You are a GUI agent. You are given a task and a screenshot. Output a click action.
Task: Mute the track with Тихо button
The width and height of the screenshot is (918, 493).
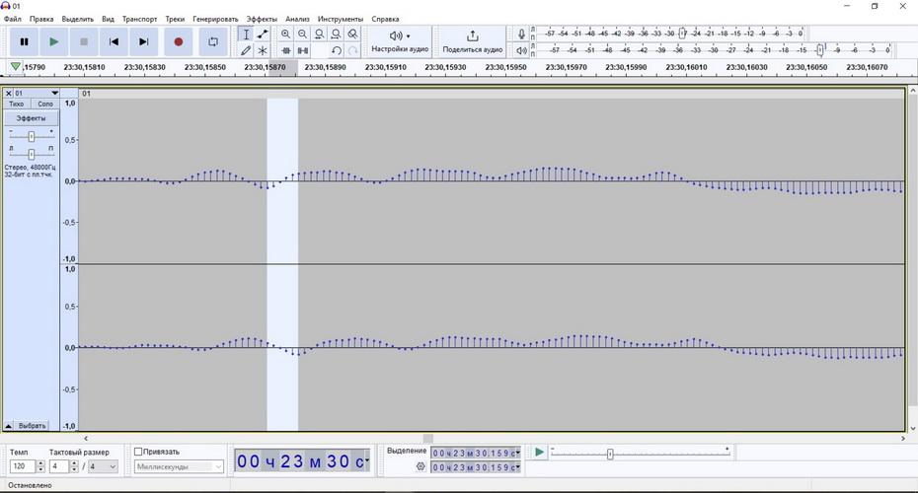point(17,104)
